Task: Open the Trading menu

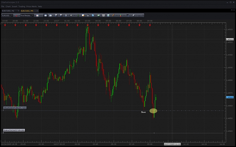Action: (22, 6)
